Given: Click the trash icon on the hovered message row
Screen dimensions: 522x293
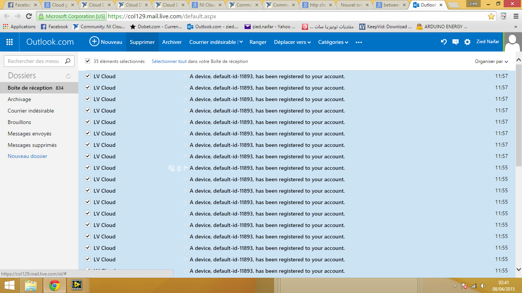Looking at the screenshot, I should coord(179,168).
